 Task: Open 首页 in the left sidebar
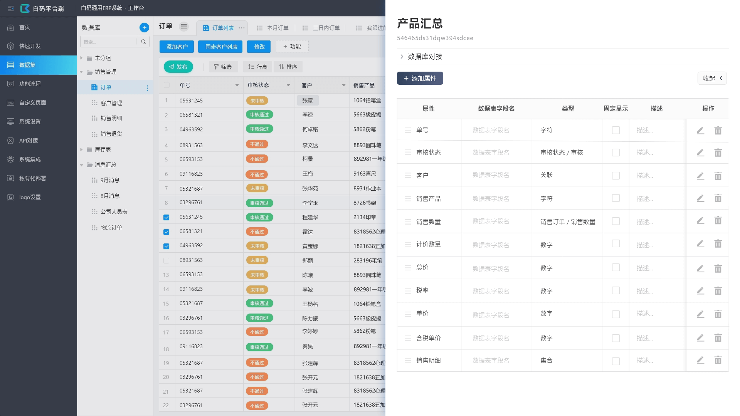coord(39,27)
